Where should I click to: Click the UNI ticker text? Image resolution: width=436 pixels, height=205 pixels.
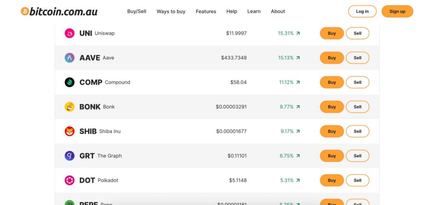[86, 33]
